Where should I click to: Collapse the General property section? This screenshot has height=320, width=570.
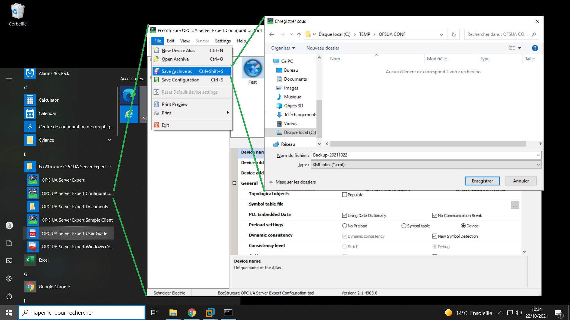pyautogui.click(x=234, y=183)
